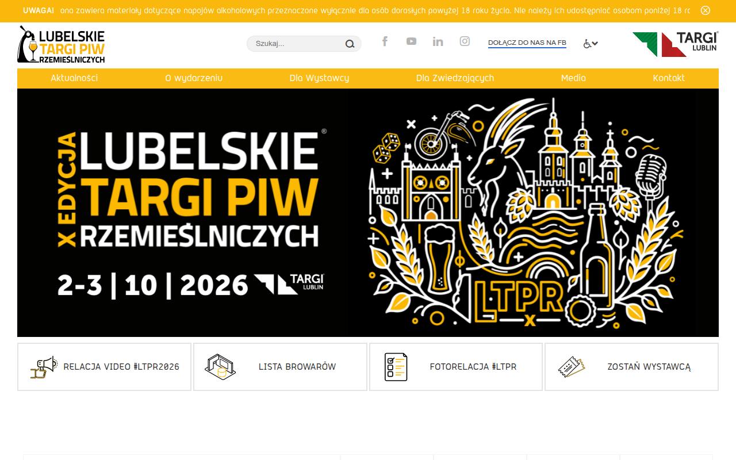Open the O wydarzeniu menu
Screen dimensions: 736x460
click(194, 78)
